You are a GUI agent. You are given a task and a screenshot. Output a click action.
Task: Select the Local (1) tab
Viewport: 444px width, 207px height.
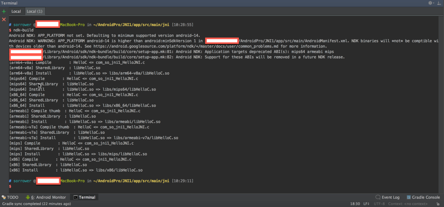coord(34,11)
